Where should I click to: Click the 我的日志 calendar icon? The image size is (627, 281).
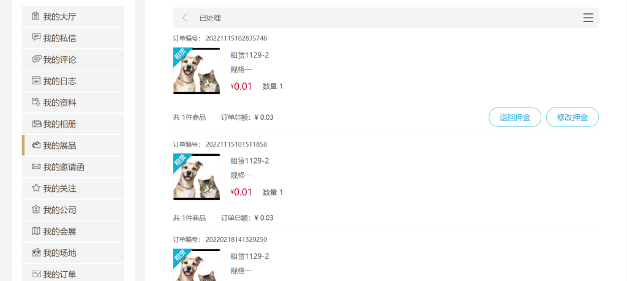(x=36, y=81)
